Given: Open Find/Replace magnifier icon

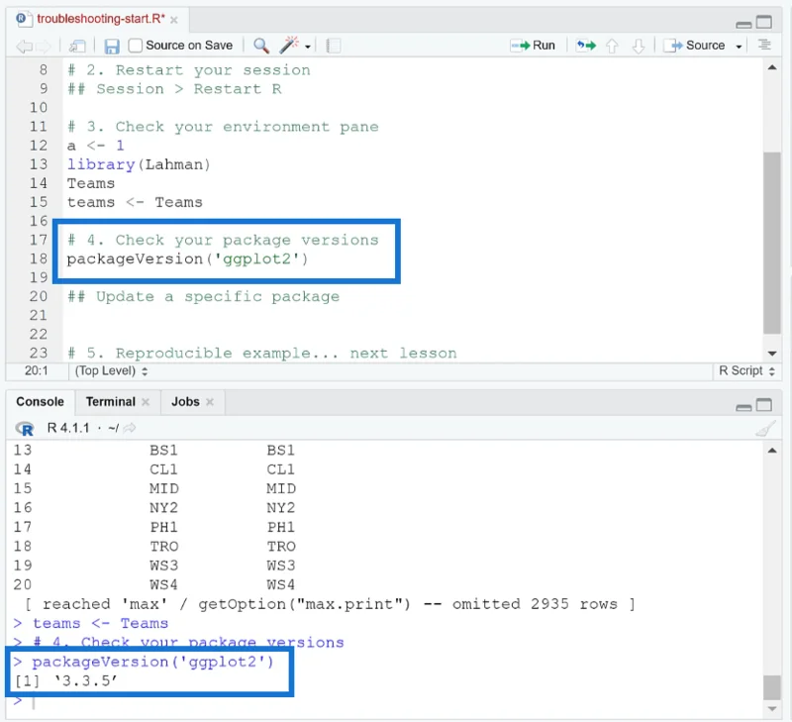Looking at the screenshot, I should click(261, 46).
